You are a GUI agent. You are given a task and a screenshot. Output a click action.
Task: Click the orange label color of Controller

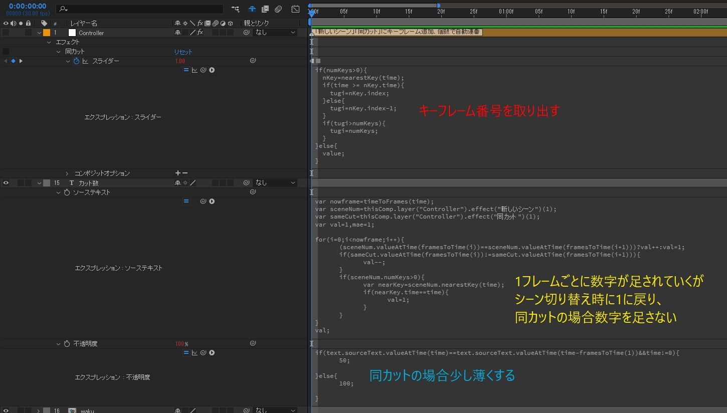47,33
